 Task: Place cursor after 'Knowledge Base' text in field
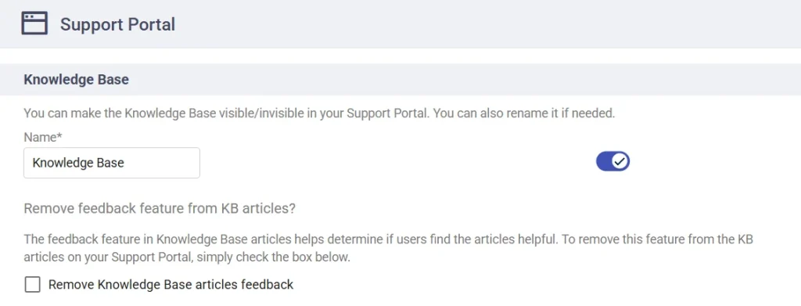[125, 163]
